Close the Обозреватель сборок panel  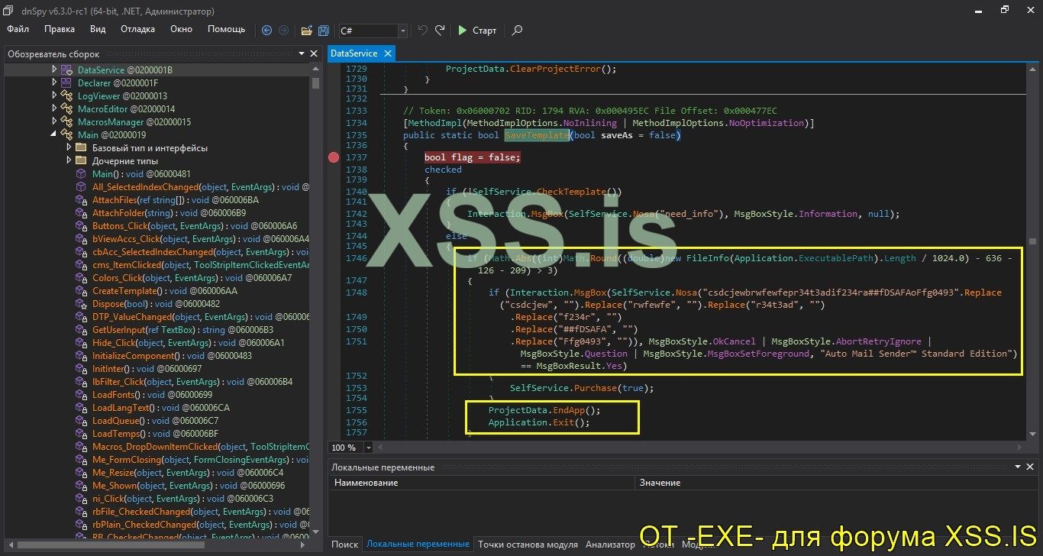point(313,53)
